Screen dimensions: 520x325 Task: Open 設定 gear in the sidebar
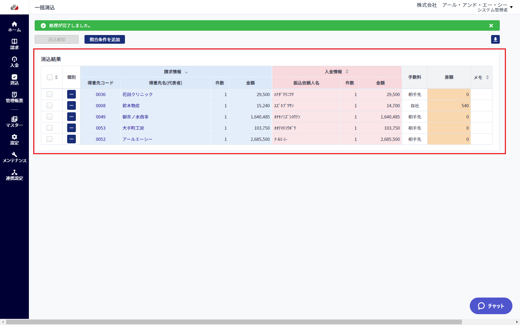[14, 140]
